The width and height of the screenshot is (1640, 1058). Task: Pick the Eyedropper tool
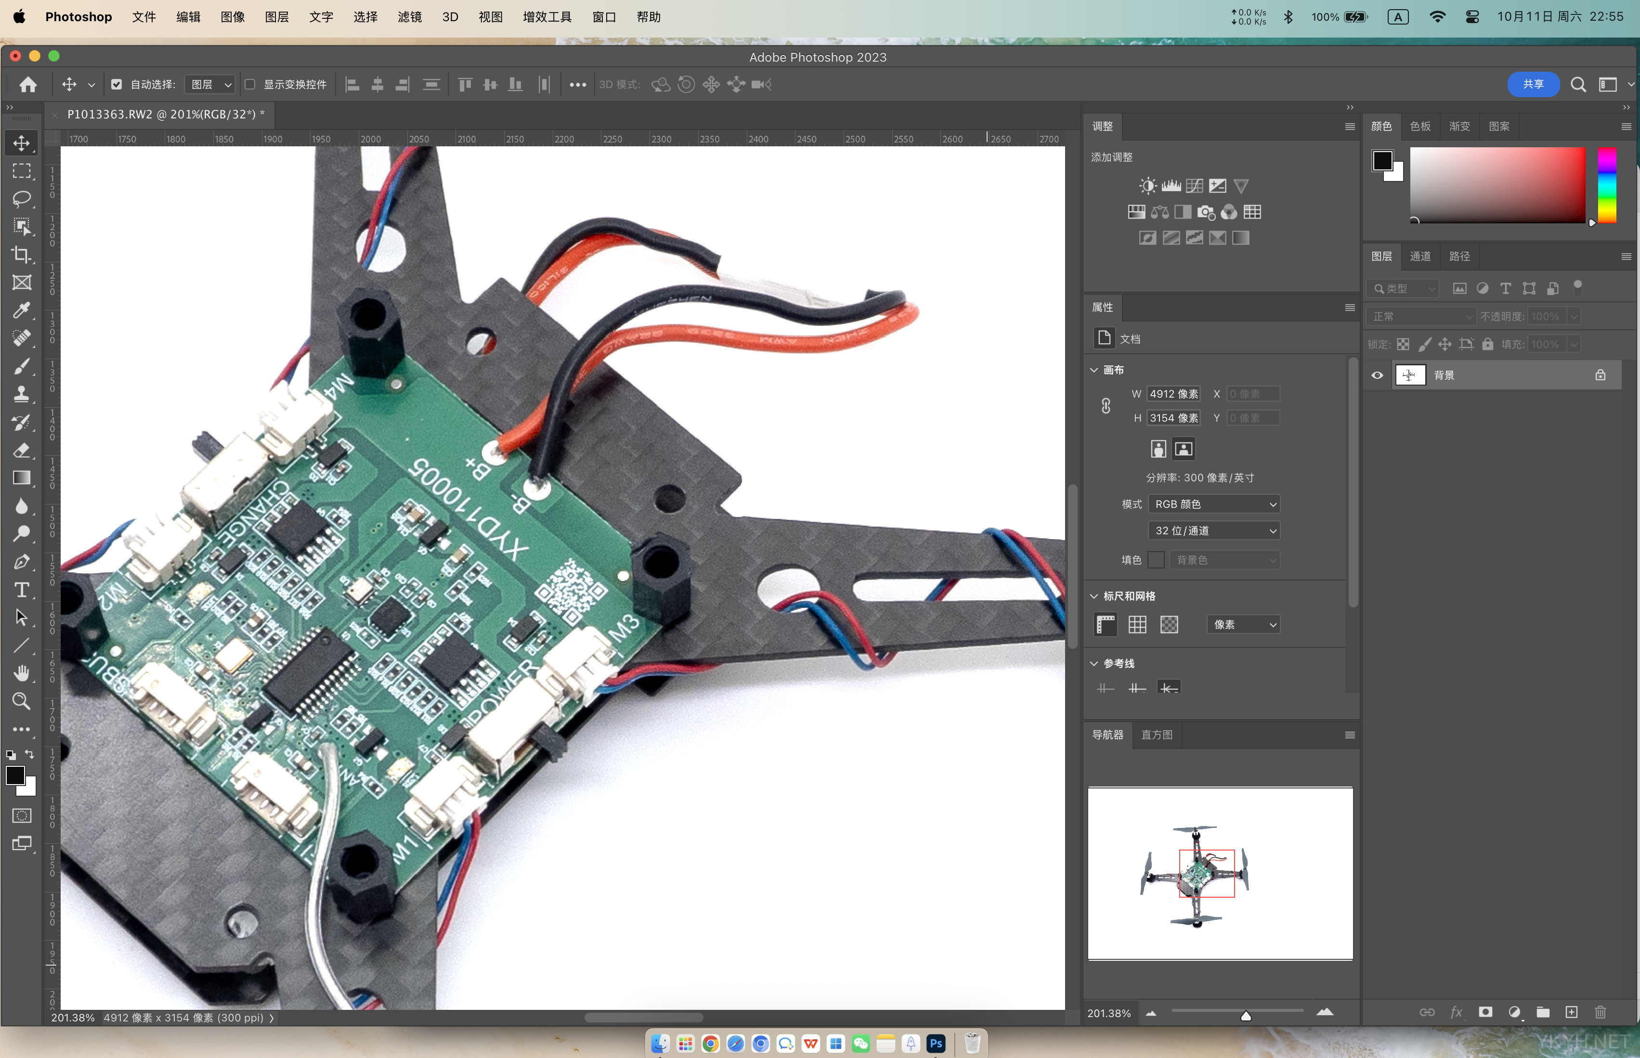coord(22,310)
